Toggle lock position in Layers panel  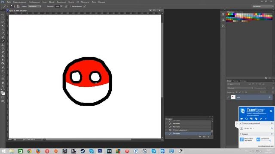tap(243, 92)
